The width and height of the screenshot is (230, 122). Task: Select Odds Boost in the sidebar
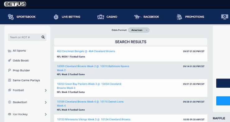point(21,61)
